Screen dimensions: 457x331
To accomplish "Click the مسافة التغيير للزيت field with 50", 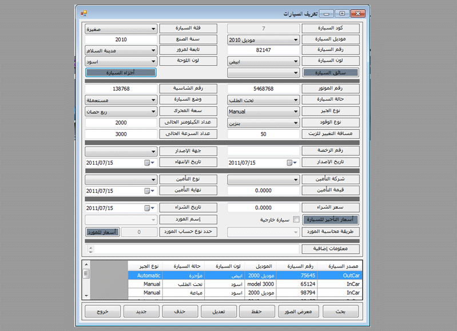I will coord(264,134).
